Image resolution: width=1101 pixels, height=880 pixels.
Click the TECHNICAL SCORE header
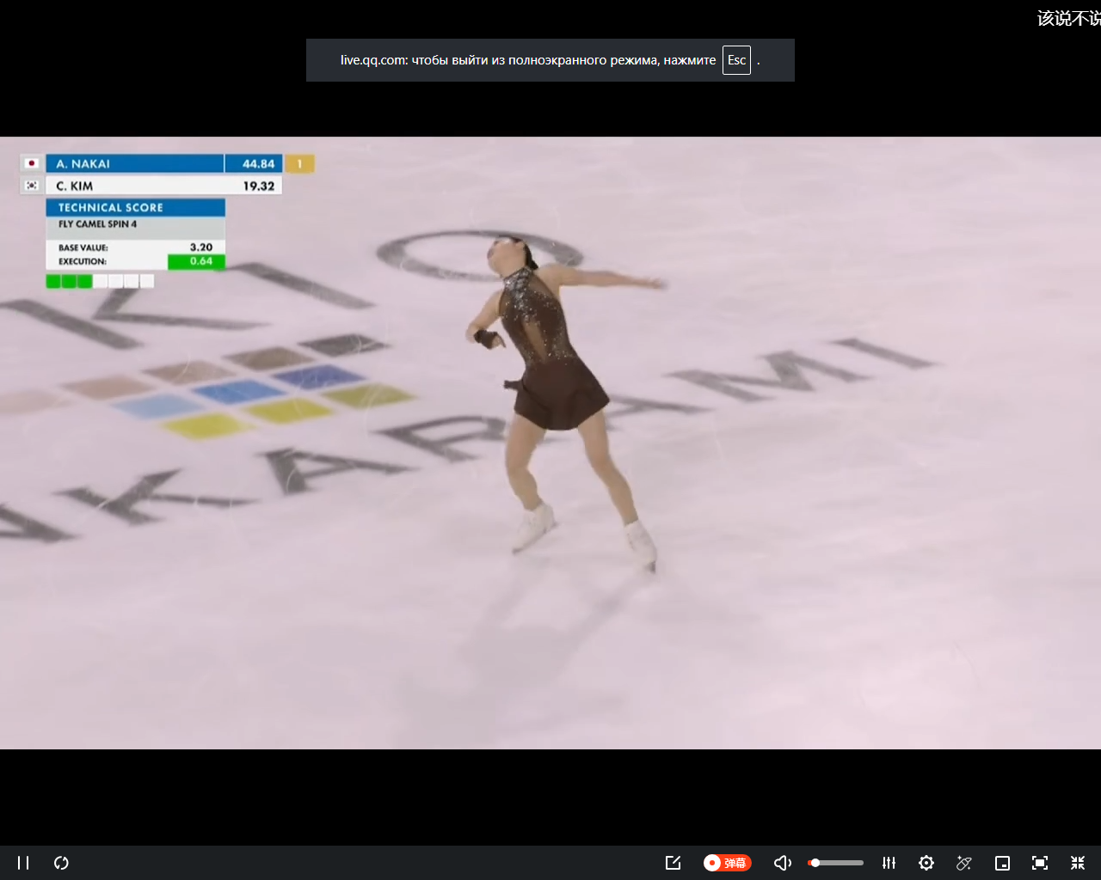[x=136, y=207]
